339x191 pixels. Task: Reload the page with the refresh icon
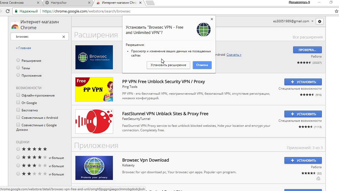(x=8, y=11)
